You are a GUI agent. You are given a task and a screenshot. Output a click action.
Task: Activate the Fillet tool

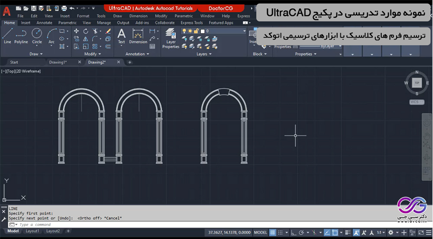[x=95, y=39]
